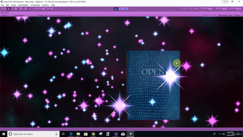Open the taskbar clock and date
Image resolution: width=243 pixels, height=137 pixels.
click(x=230, y=134)
